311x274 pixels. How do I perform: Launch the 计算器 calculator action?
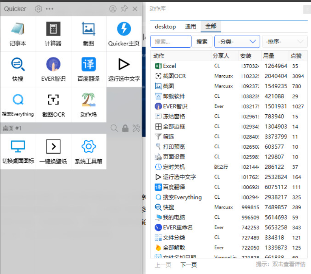click(x=53, y=34)
